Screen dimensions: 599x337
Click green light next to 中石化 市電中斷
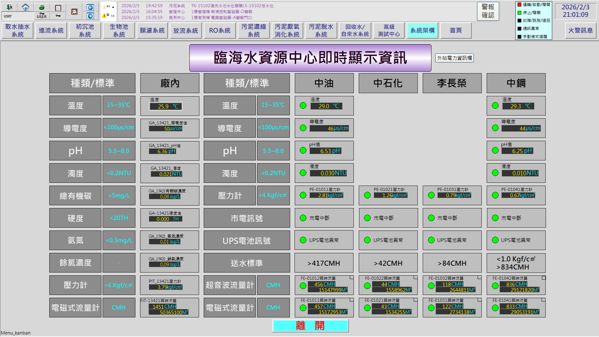(367, 218)
